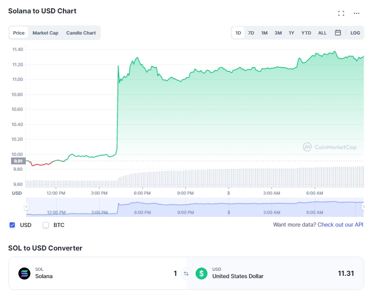Click the left range slider handle
The image size is (369, 297).
click(26, 207)
